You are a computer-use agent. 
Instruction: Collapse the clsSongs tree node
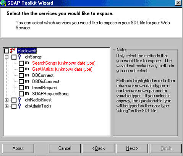[x=6, y=57]
